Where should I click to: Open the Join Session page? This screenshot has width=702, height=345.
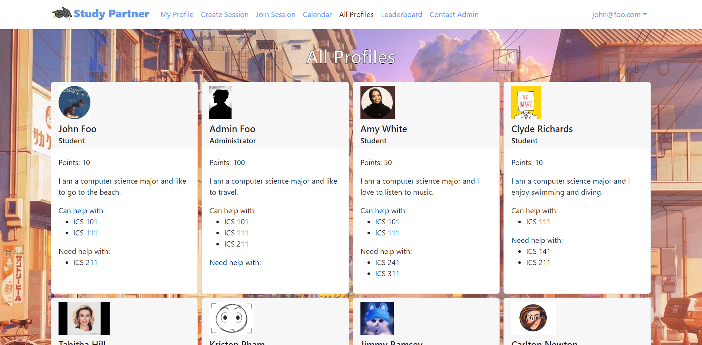click(x=275, y=14)
